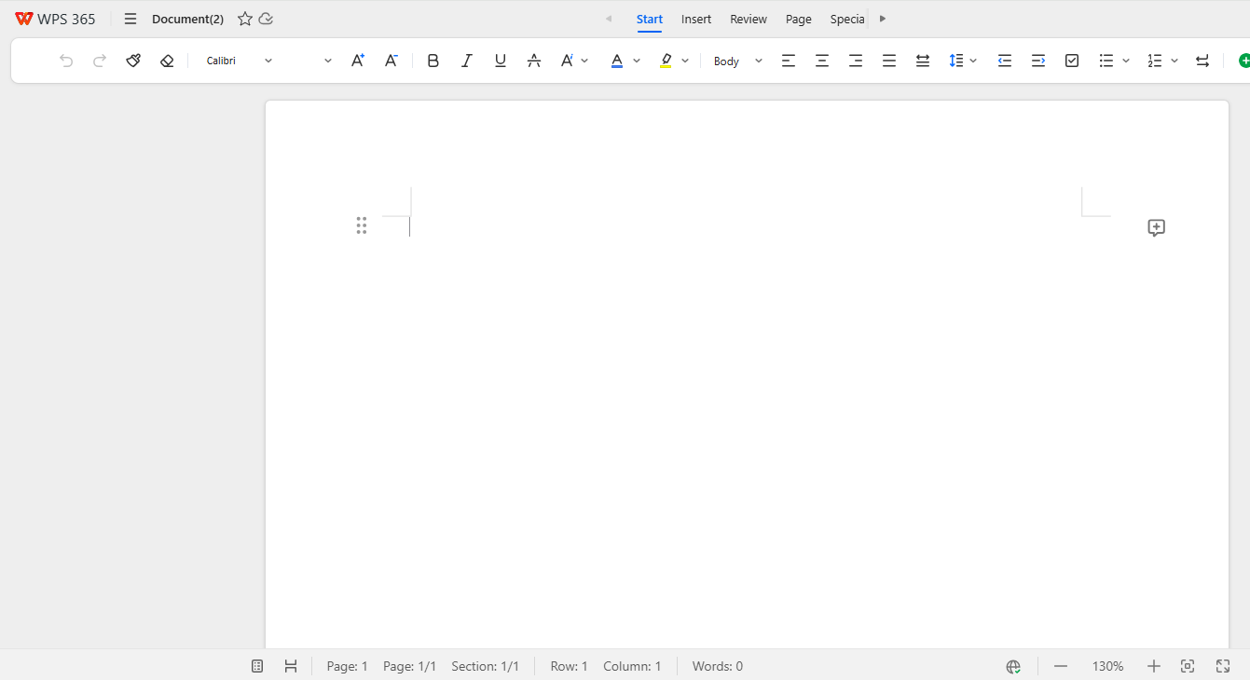Viewport: 1250px width, 680px height.
Task: Toggle strikethrough formatting
Action: [534, 61]
